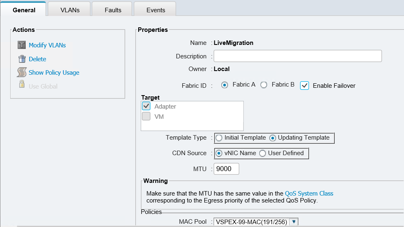Choose Initial Template type
Screen dimensions: 404x227
pyautogui.click(x=219, y=138)
